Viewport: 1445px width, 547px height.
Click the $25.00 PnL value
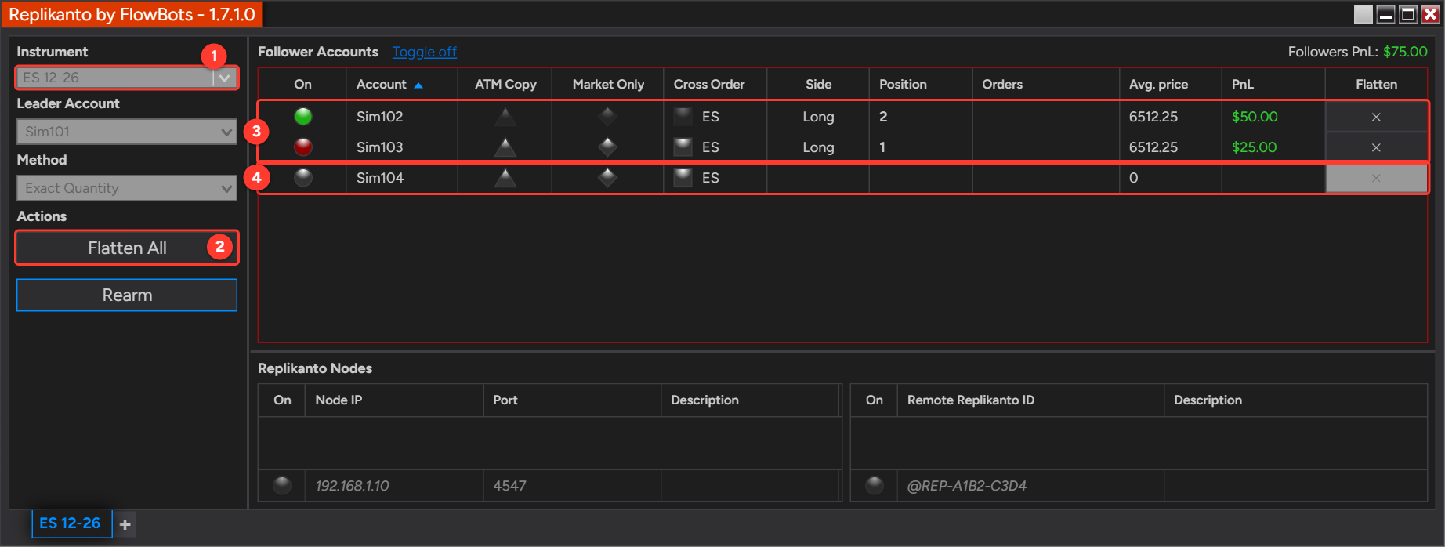[x=1255, y=147]
